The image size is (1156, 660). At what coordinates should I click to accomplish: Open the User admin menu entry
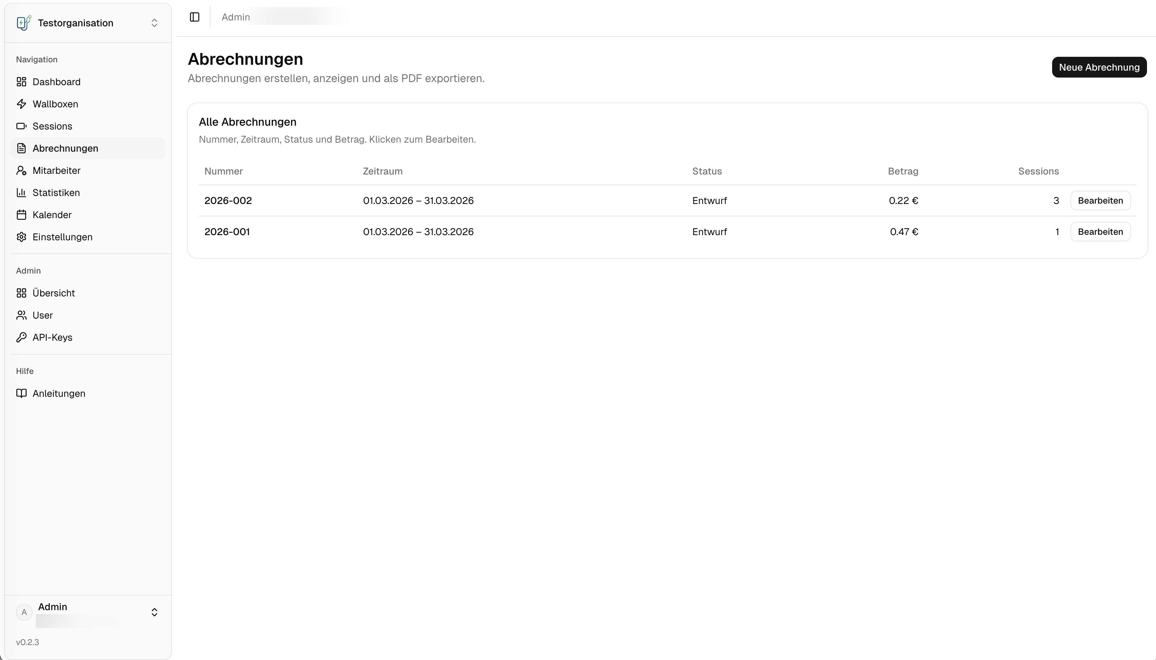point(43,315)
